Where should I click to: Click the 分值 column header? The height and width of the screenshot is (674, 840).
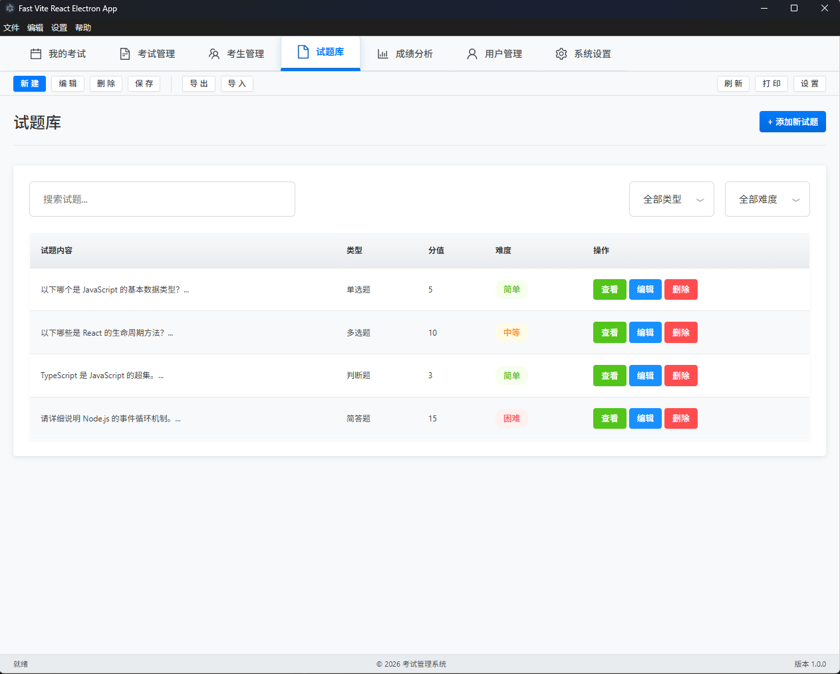pyautogui.click(x=436, y=251)
